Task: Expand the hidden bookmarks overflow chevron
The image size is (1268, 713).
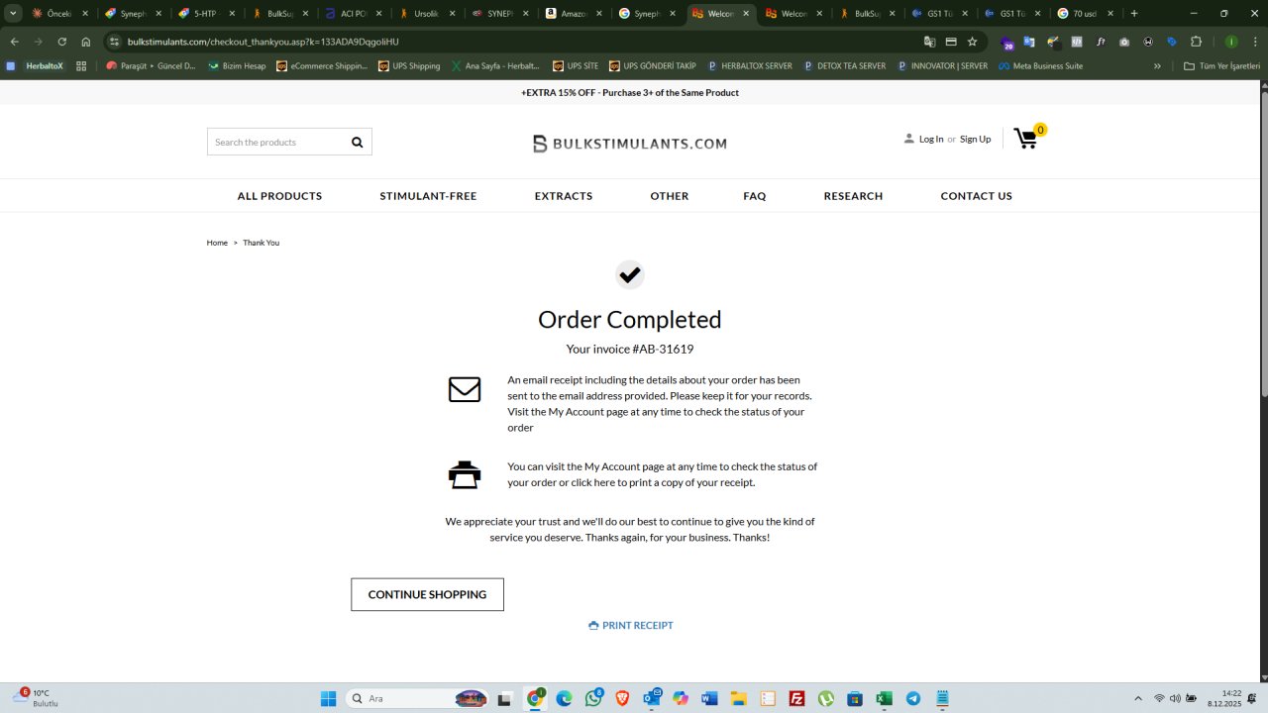Action: (1157, 66)
